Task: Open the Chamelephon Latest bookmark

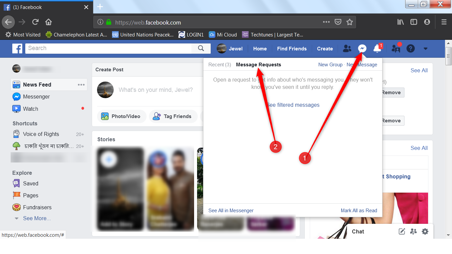Action: (x=76, y=34)
